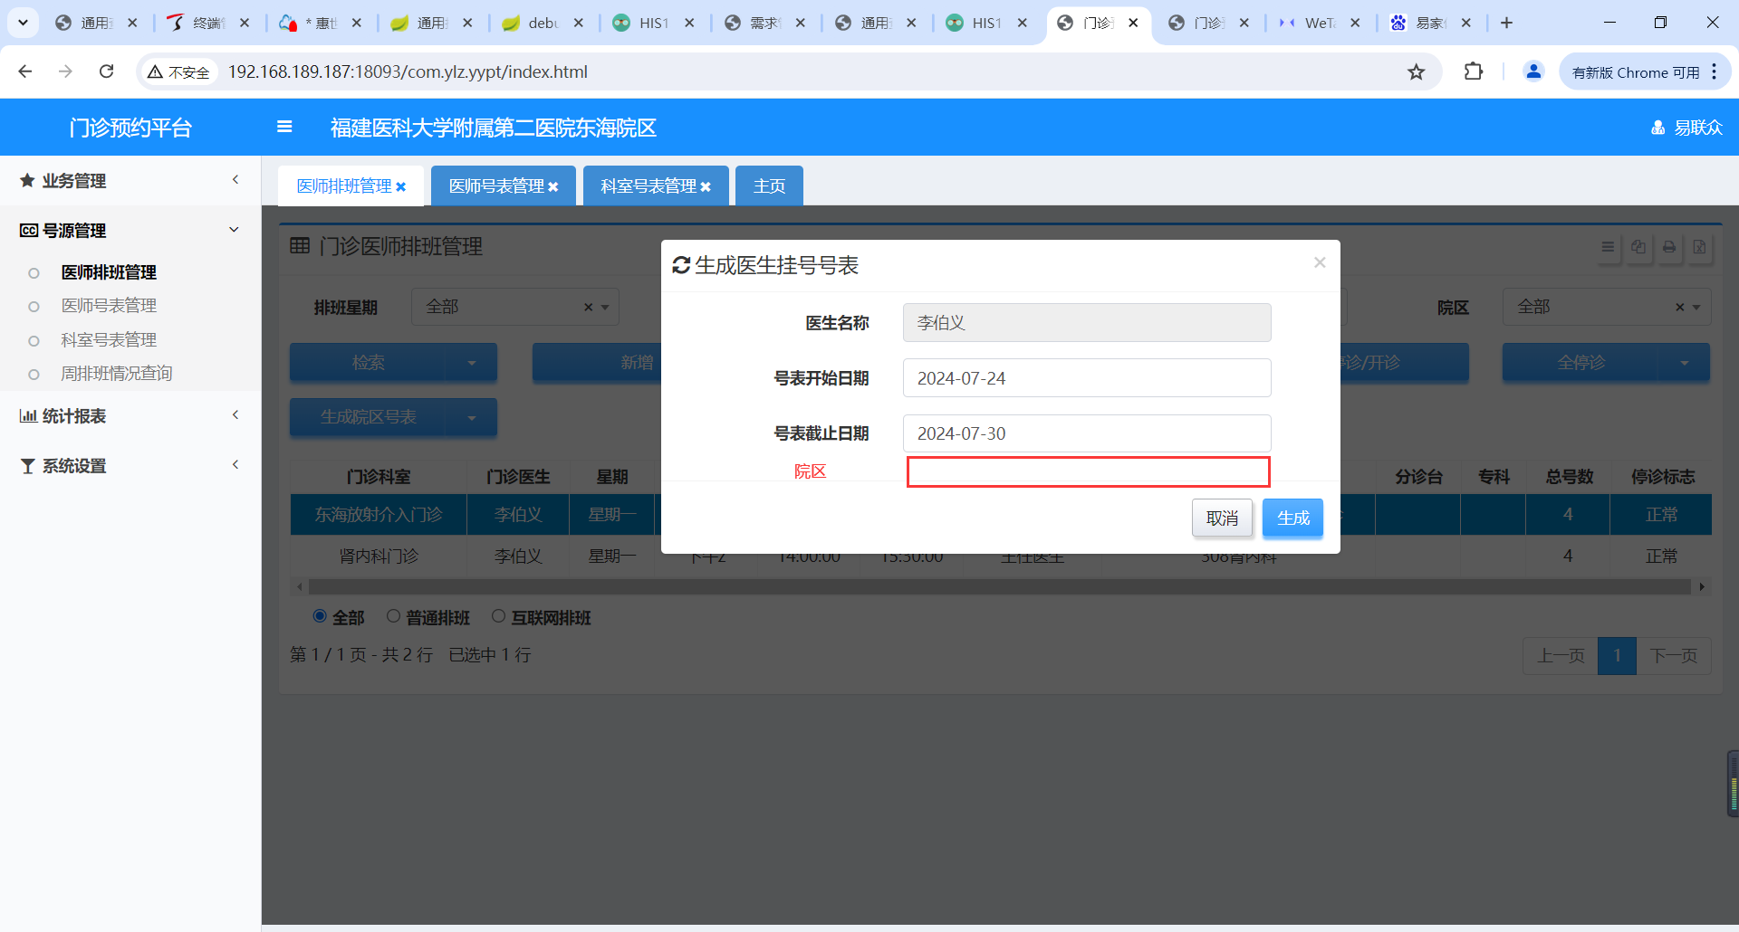Click the table's horizontal scrollbar
Screen dimensions: 1739x932
pyautogui.click(x=1000, y=587)
